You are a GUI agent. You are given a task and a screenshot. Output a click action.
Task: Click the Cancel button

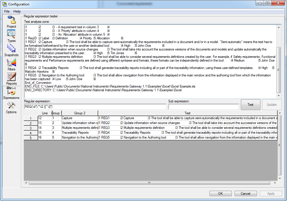[245, 194]
